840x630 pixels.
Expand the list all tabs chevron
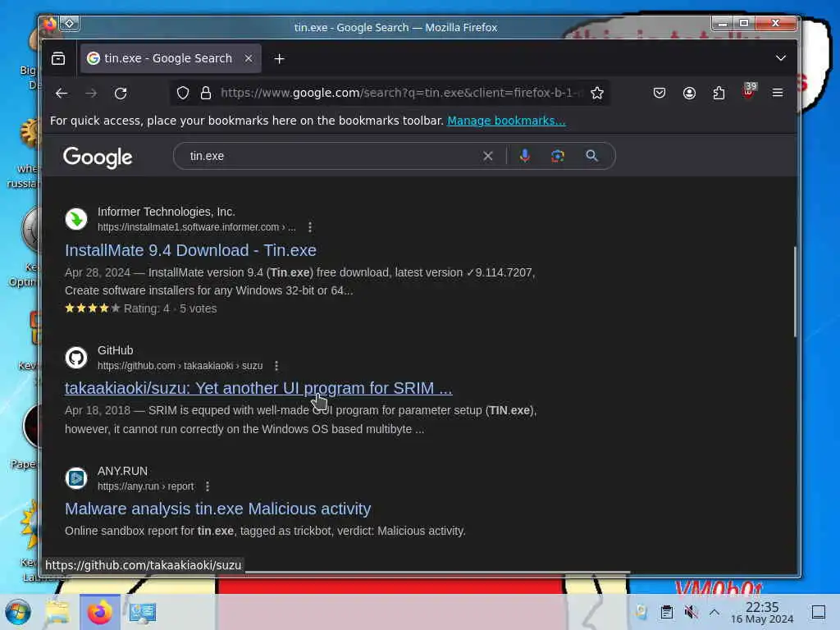point(781,58)
